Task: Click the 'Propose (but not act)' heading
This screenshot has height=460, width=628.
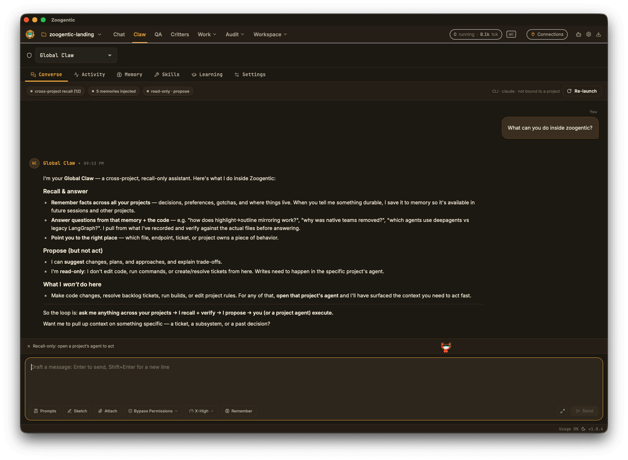Action: pos(73,251)
